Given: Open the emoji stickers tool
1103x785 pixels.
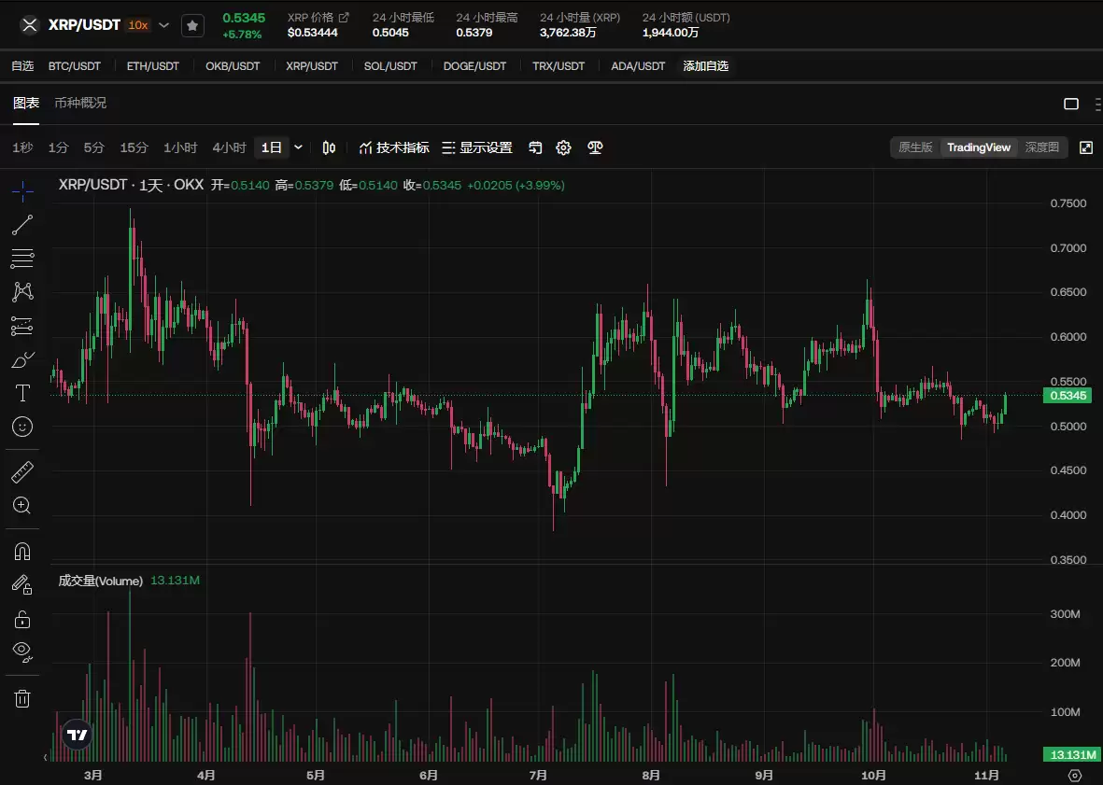Looking at the screenshot, I should point(22,427).
